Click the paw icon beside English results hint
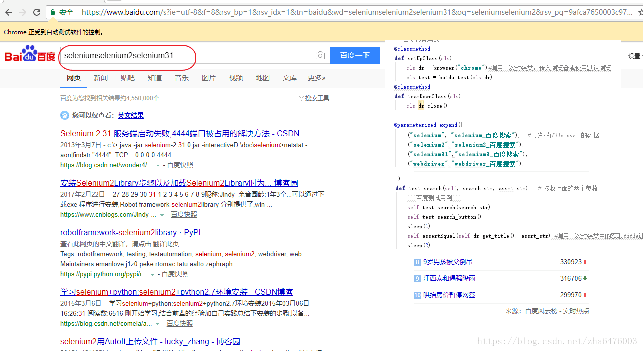643x351 pixels. pos(65,115)
